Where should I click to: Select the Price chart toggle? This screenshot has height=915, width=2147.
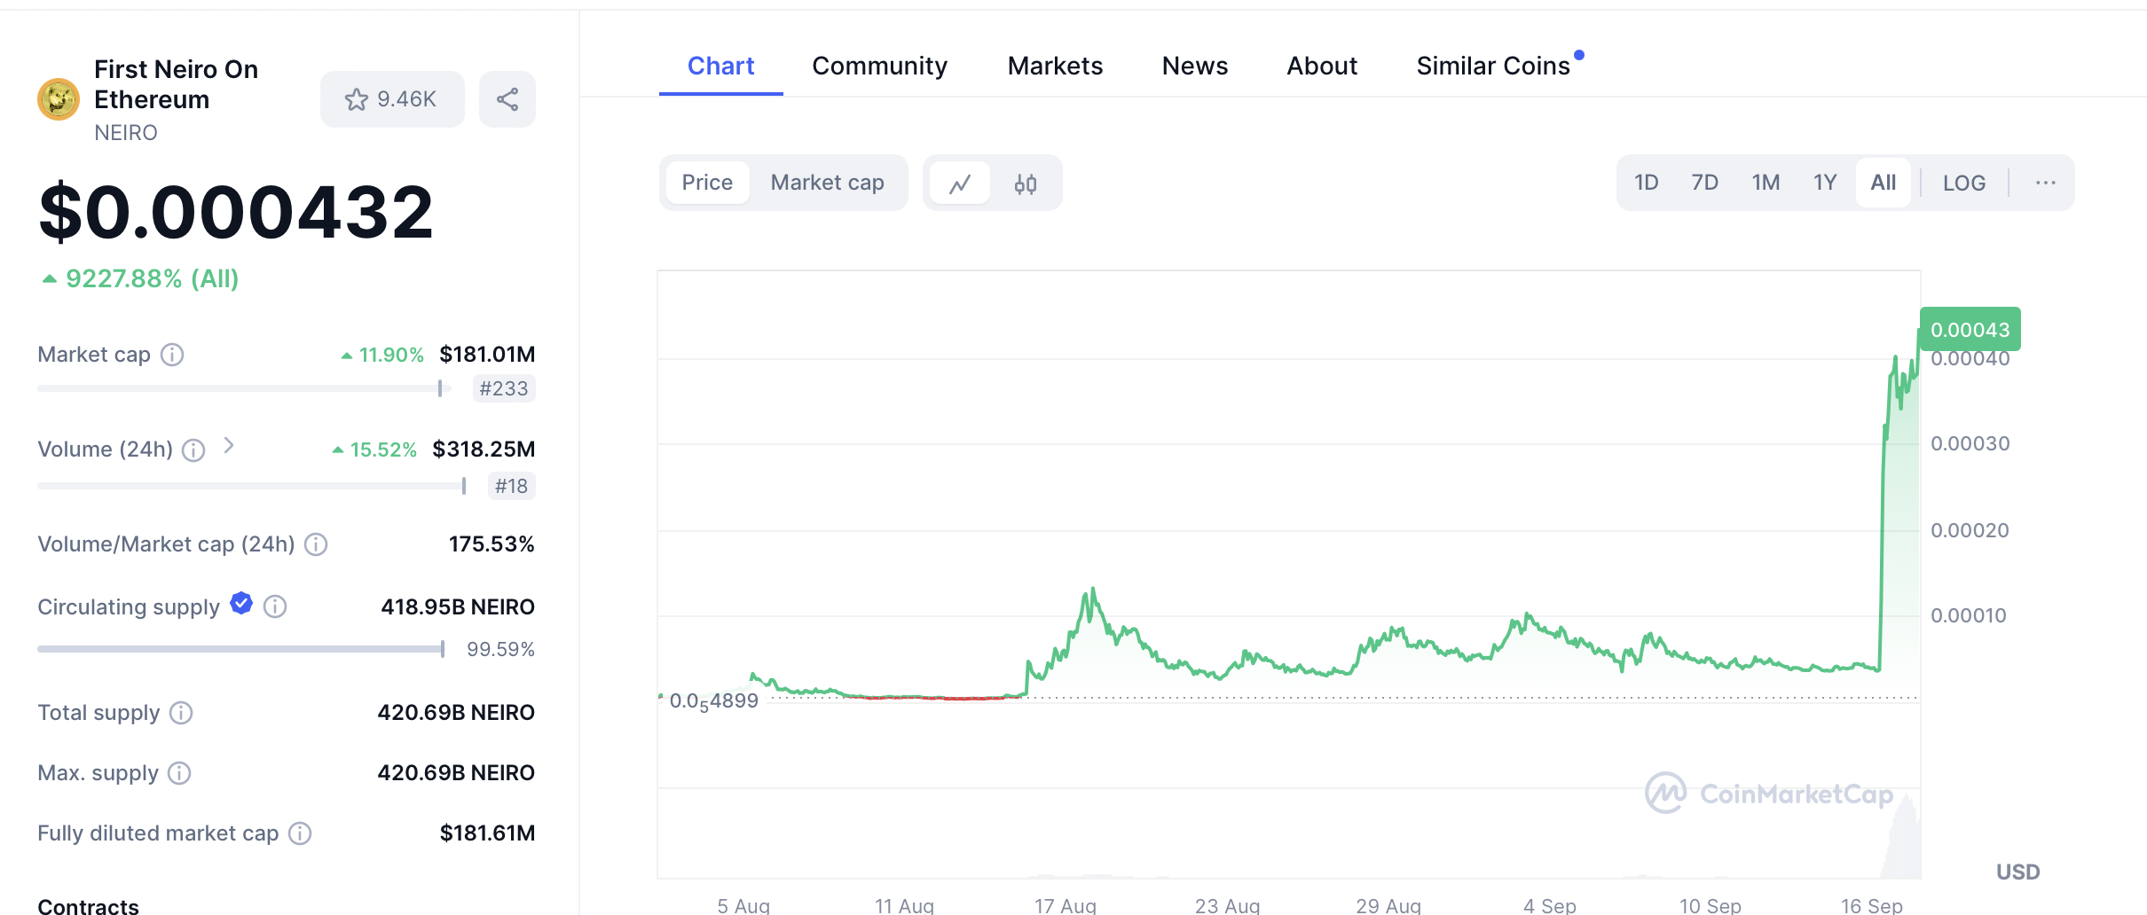click(x=707, y=183)
